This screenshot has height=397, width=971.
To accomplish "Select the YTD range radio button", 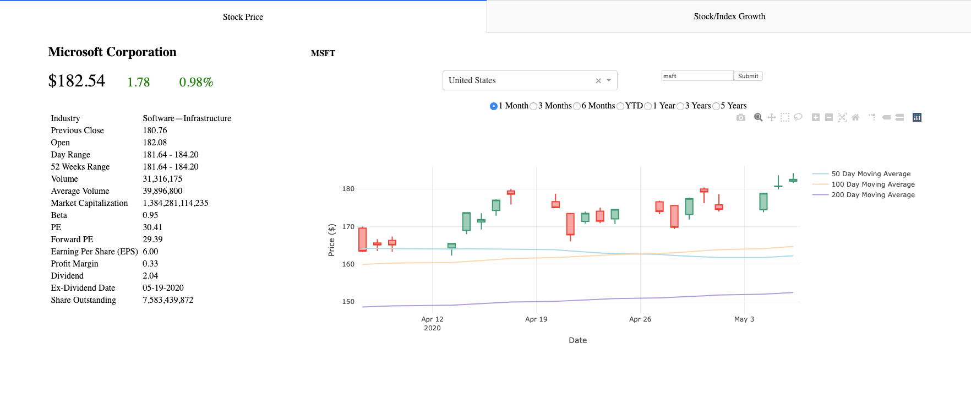I will pyautogui.click(x=620, y=106).
